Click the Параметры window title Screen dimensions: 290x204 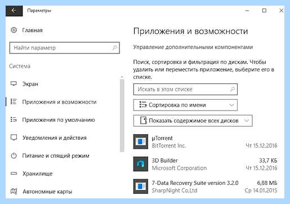pyautogui.click(x=39, y=11)
